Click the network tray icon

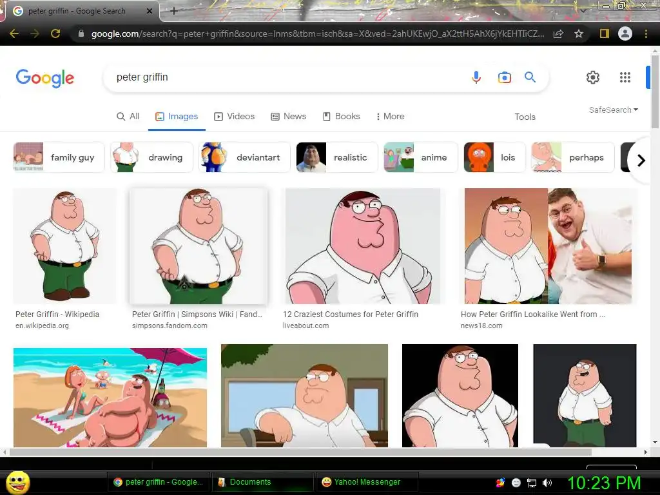tap(532, 483)
